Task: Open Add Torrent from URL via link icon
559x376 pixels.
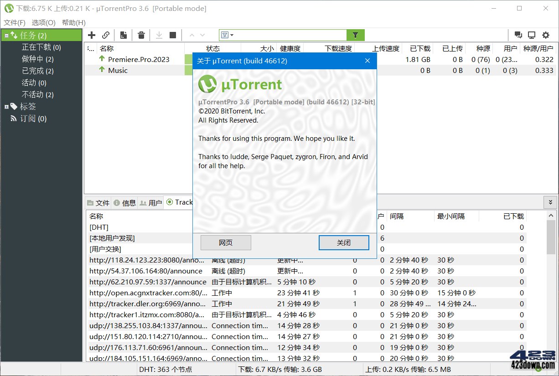Action: coord(106,35)
